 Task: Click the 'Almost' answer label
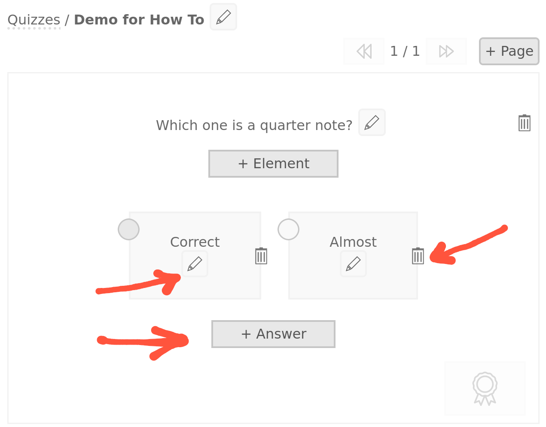pyautogui.click(x=353, y=242)
